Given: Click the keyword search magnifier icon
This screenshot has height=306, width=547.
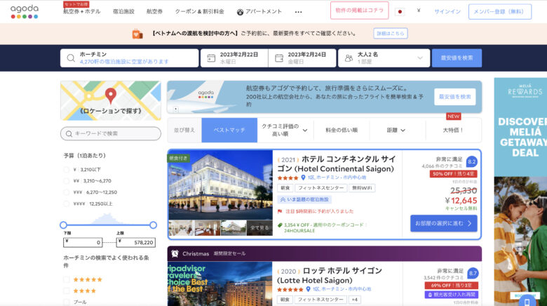Looking at the screenshot, I should click(x=69, y=133).
